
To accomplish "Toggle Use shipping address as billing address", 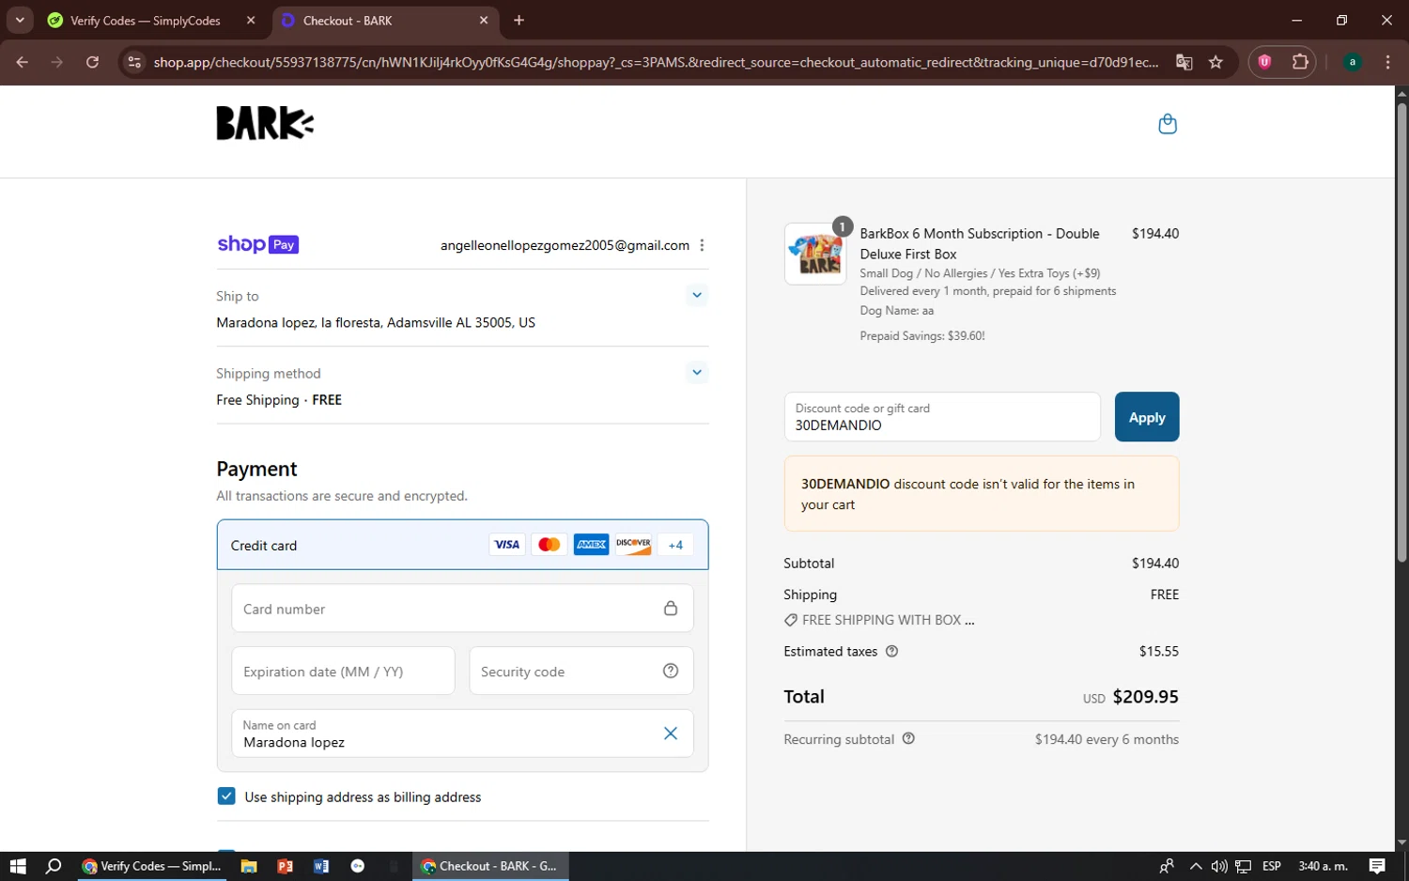I will click(x=226, y=796).
